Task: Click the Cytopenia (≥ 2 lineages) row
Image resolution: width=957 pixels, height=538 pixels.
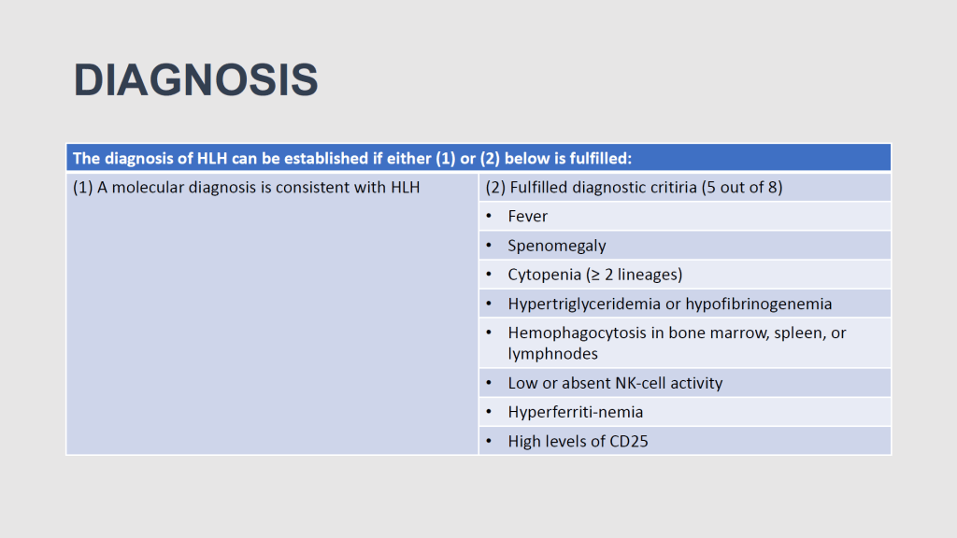Action: click(597, 275)
